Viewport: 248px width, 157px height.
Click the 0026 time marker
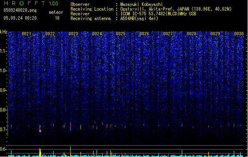(x=144, y=34)
